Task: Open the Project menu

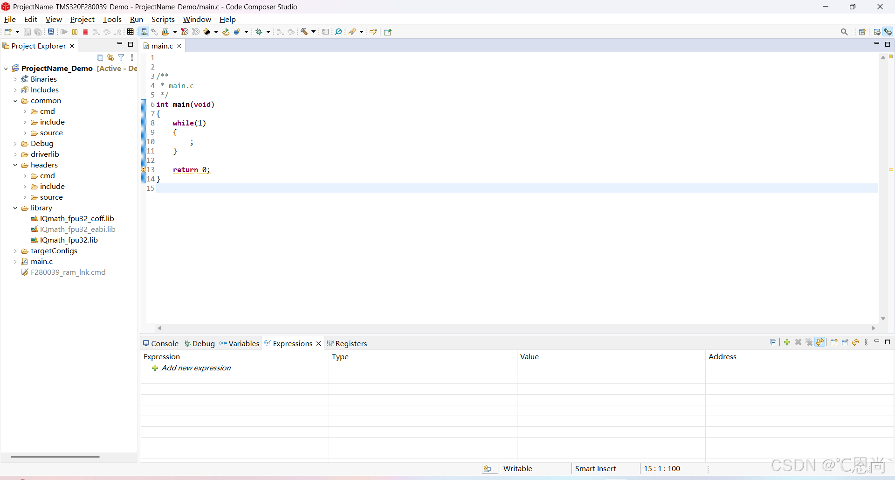Action: point(83,19)
